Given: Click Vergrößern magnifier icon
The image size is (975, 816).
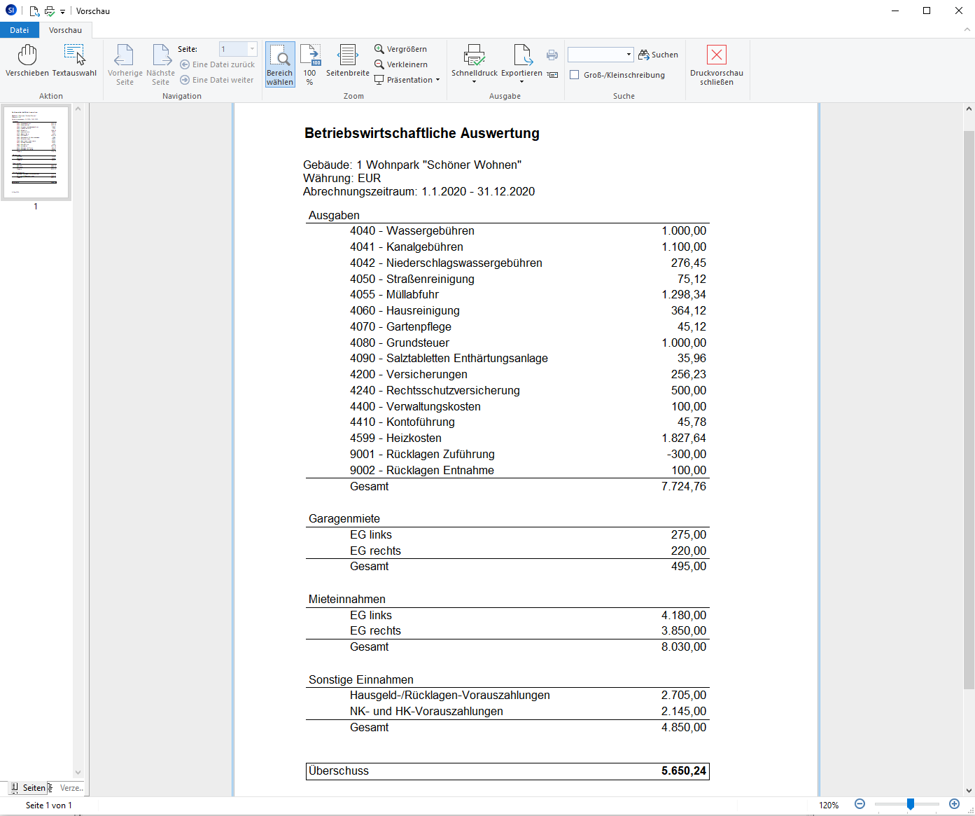Looking at the screenshot, I should (379, 49).
